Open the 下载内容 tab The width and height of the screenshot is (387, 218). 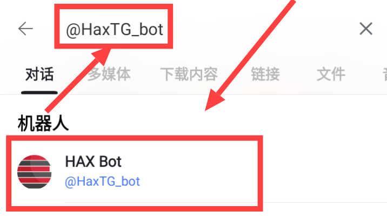(x=189, y=74)
